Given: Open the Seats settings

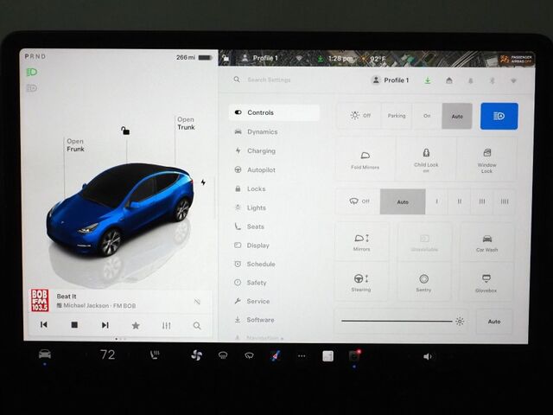Looking at the screenshot, I should (250, 227).
